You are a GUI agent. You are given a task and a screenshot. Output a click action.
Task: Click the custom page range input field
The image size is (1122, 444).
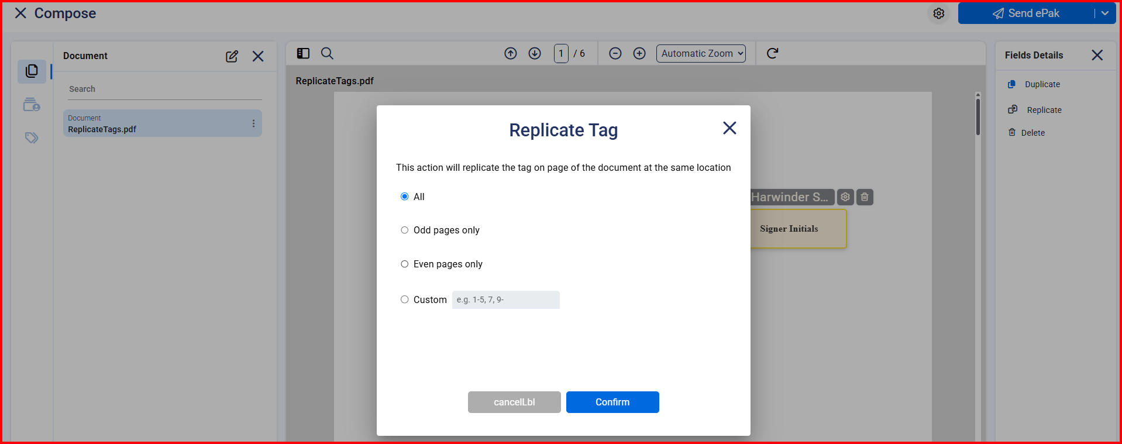[505, 300]
